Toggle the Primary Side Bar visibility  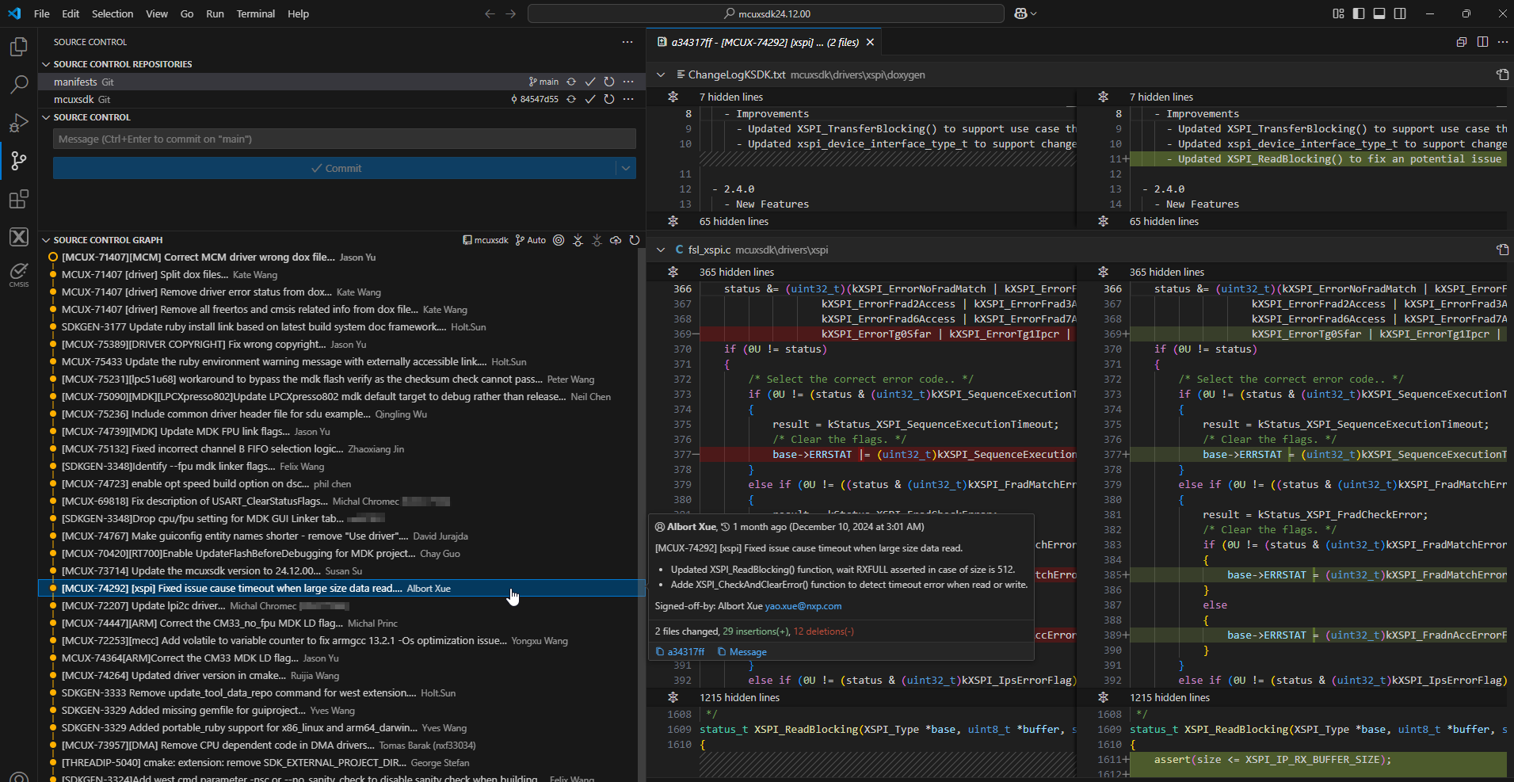(x=1359, y=13)
